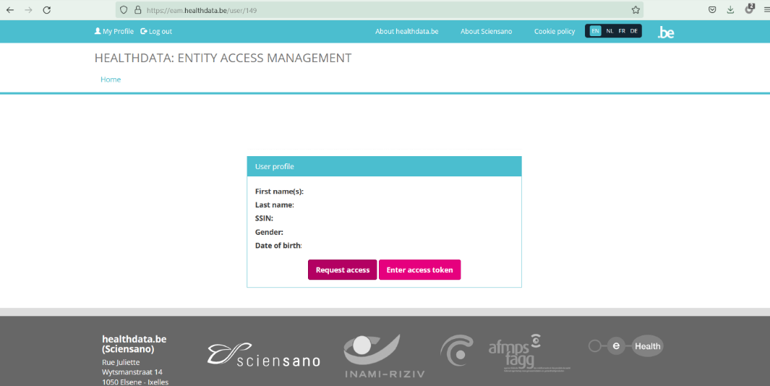Viewport: 770px width, 386px height.
Task: Bookmark this page with star icon
Action: point(636,10)
